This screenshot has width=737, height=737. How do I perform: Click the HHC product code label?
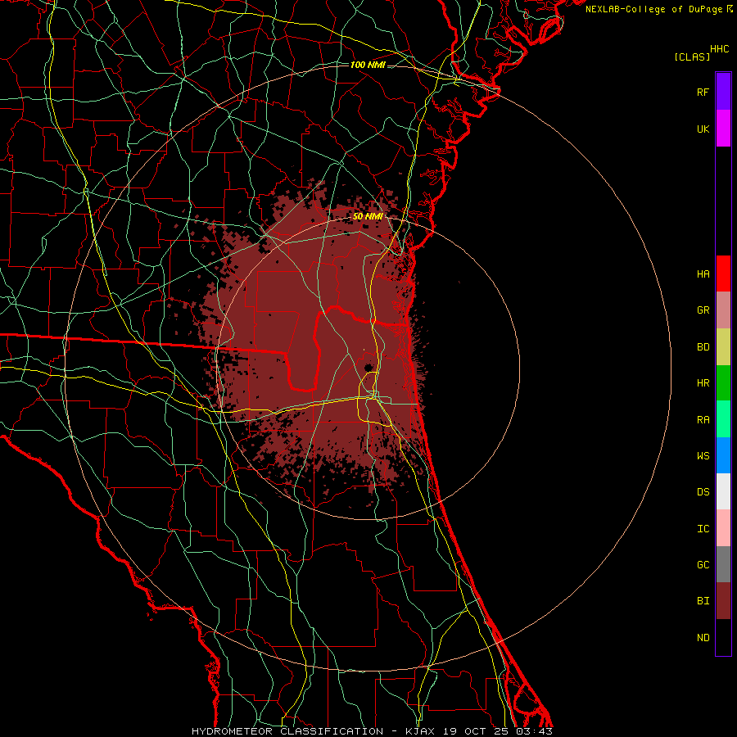click(x=720, y=49)
